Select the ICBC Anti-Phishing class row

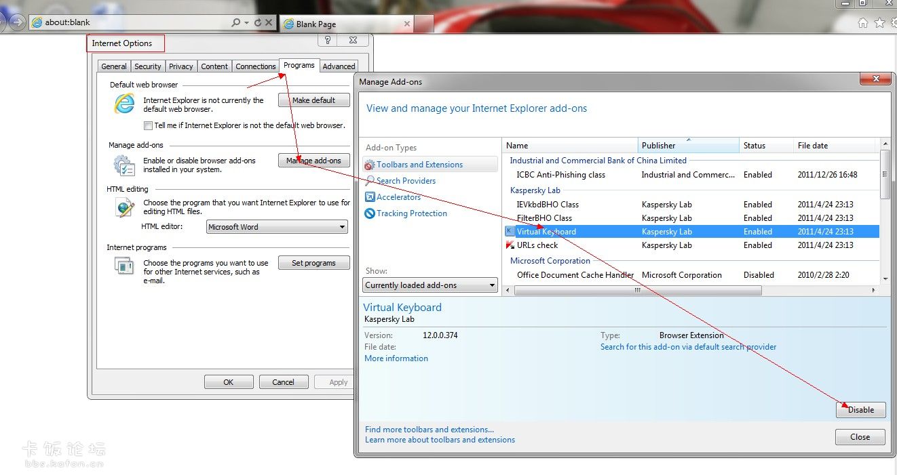point(692,175)
